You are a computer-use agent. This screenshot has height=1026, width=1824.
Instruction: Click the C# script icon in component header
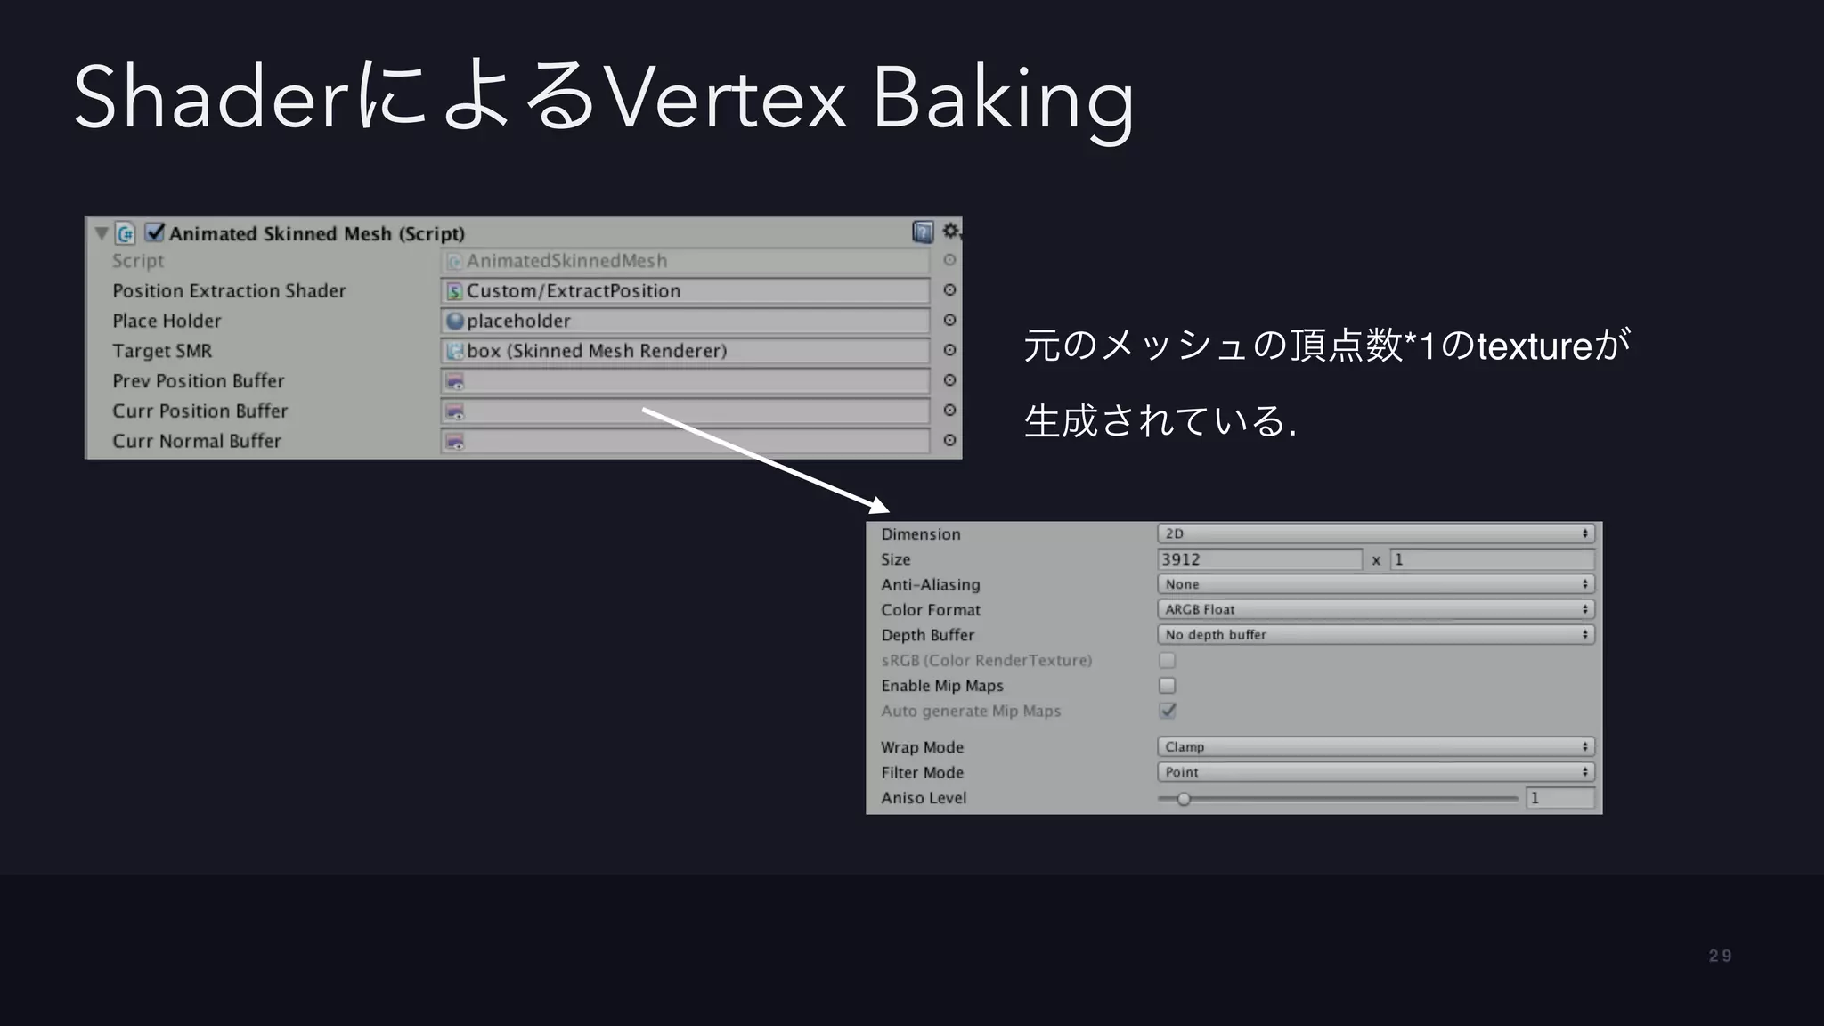point(126,233)
